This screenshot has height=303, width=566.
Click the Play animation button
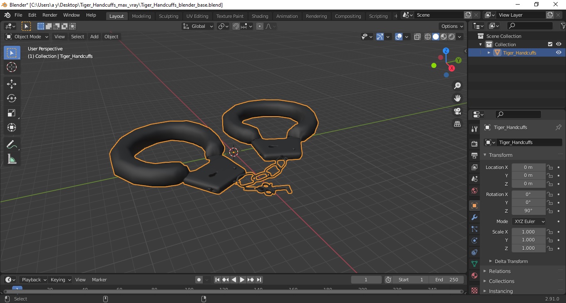coord(242,280)
